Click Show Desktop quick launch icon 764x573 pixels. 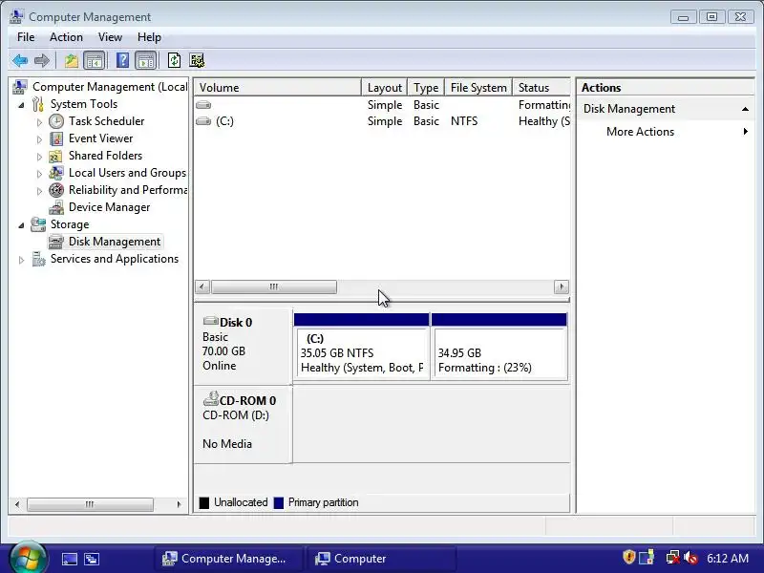click(69, 559)
